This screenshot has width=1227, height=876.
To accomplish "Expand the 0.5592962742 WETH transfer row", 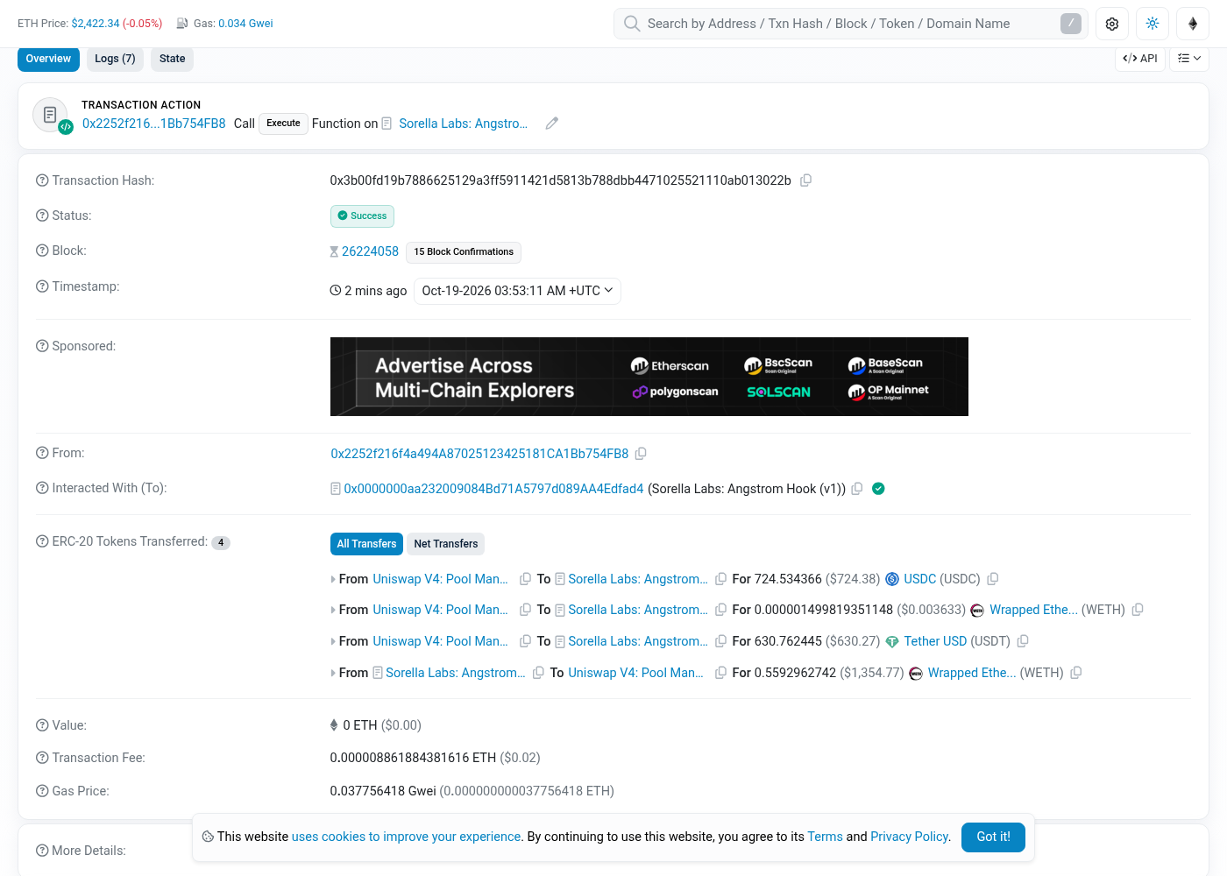I will (x=333, y=673).
